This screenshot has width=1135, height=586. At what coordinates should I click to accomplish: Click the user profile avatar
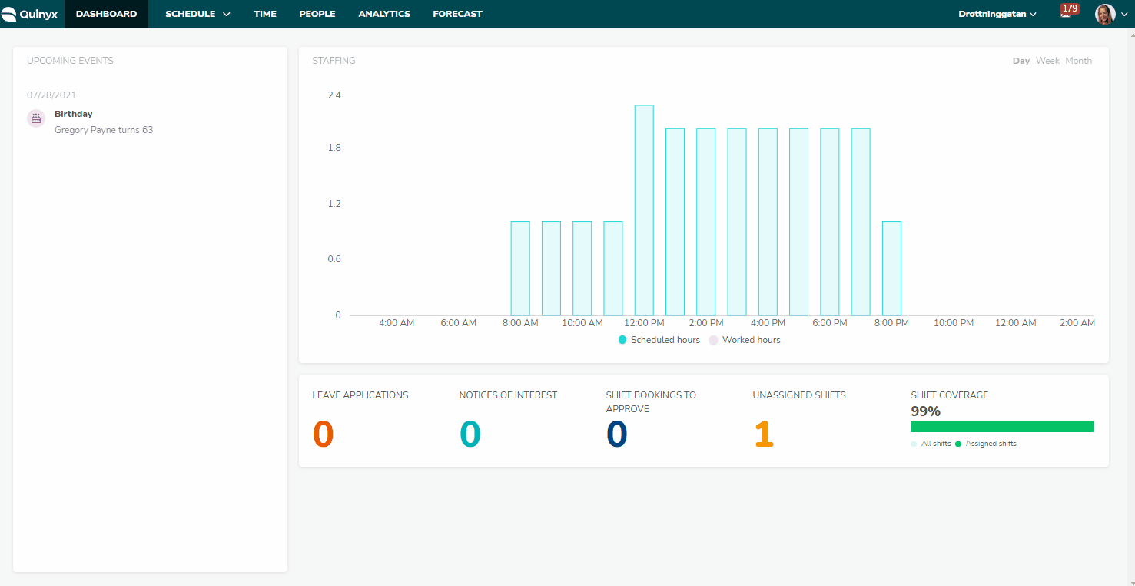coord(1104,14)
